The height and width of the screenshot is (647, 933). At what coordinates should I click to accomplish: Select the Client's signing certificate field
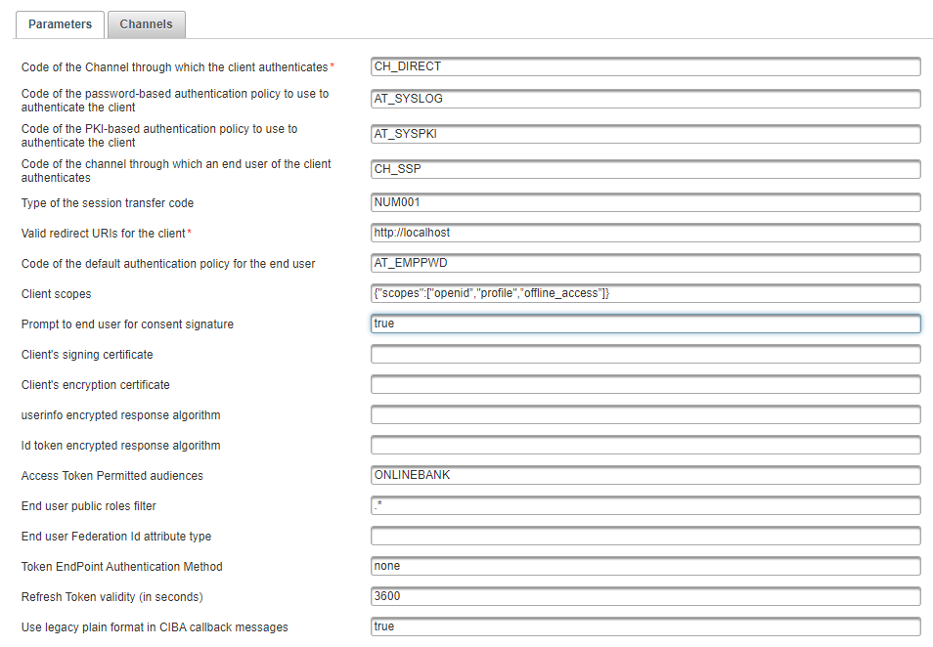(x=644, y=354)
